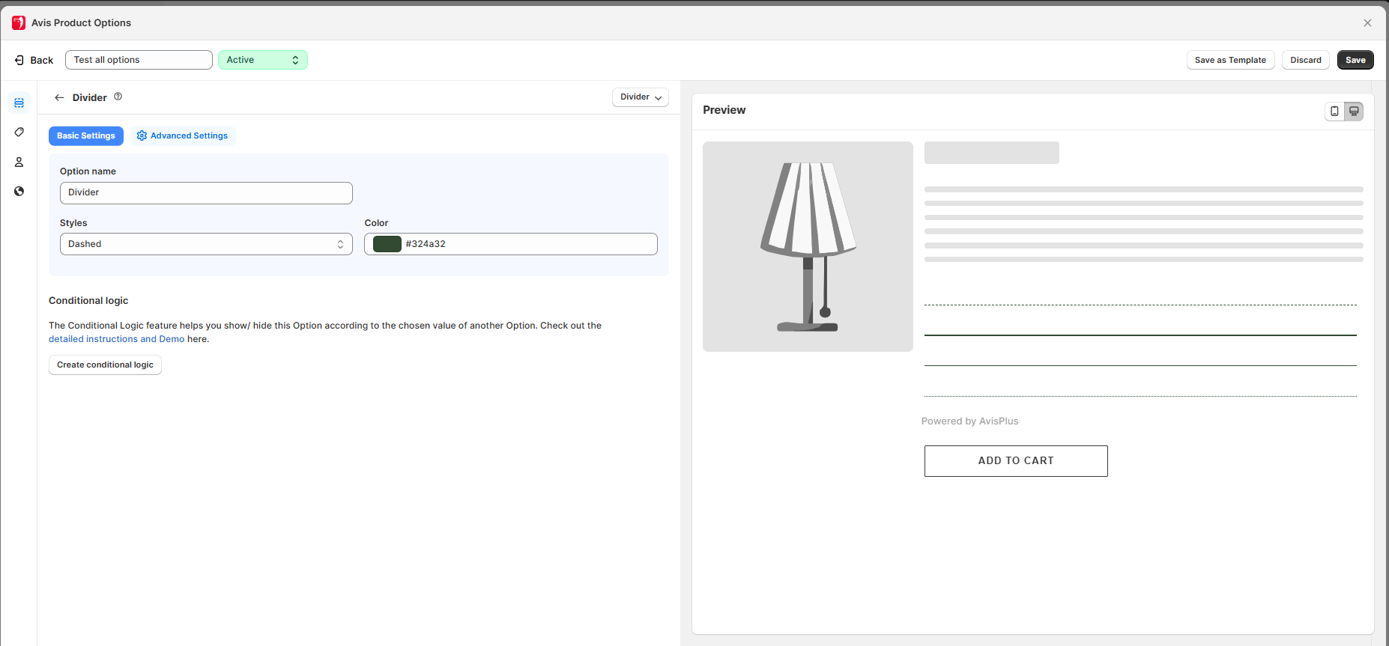Click the back arrow beside Divider heading
The width and height of the screenshot is (1389, 646).
(59, 97)
